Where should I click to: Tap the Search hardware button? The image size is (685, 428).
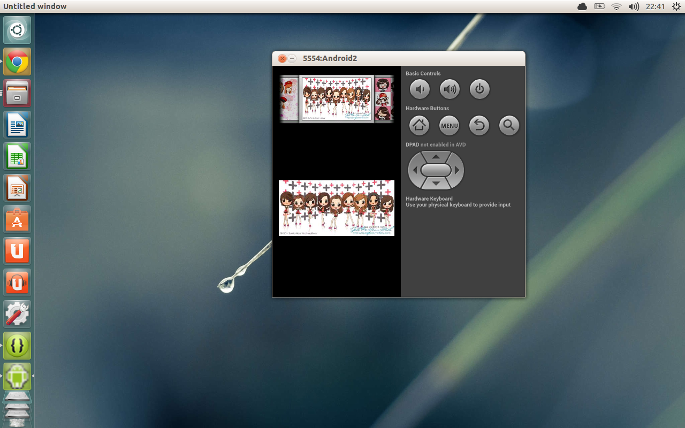pyautogui.click(x=509, y=126)
